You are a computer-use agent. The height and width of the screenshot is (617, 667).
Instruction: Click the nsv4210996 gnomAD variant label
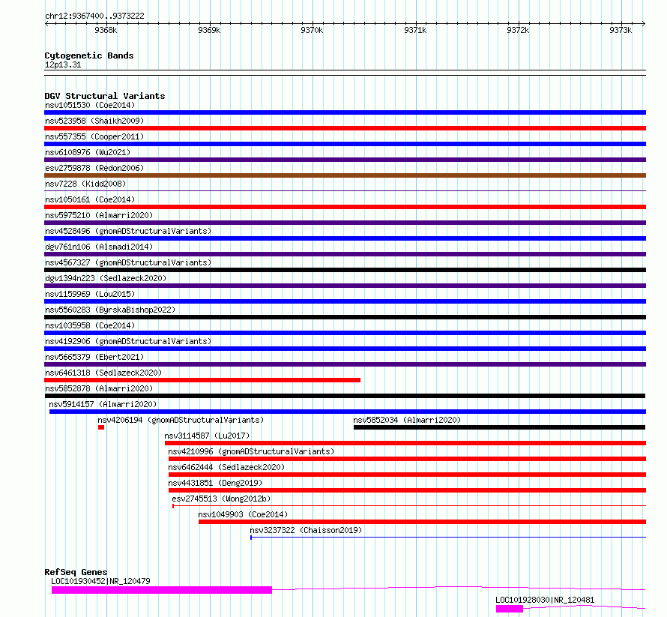click(x=251, y=451)
